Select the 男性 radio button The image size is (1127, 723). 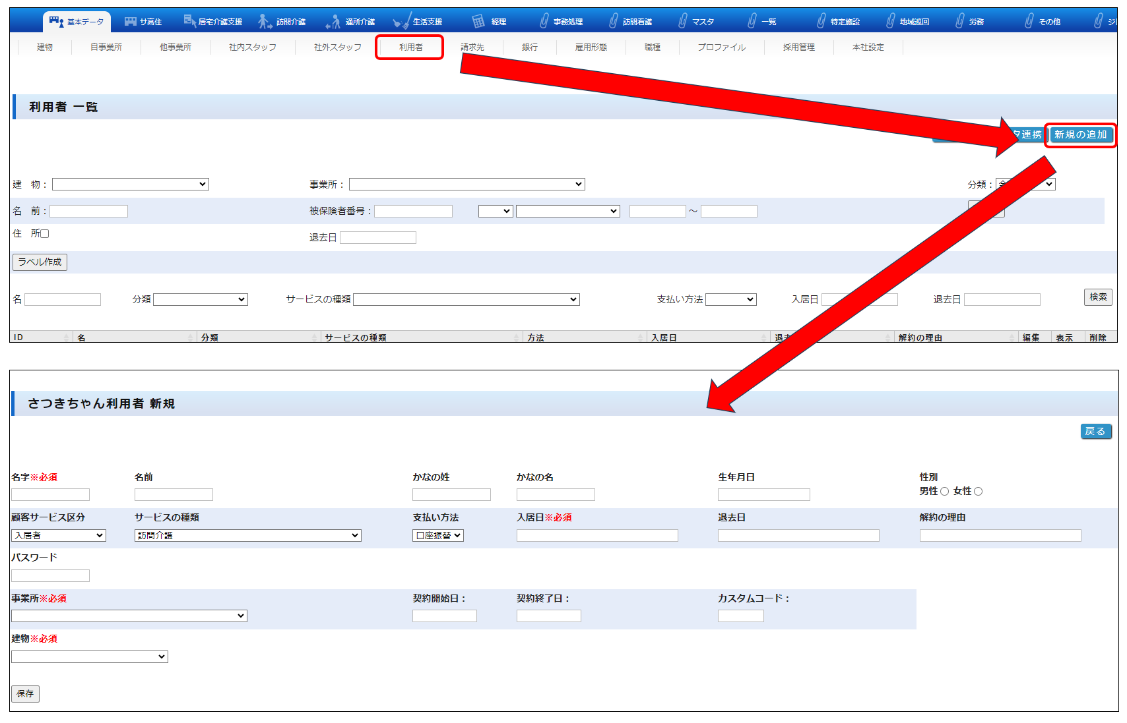(x=944, y=492)
